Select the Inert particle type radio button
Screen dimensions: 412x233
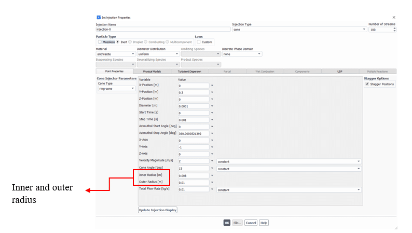118,42
